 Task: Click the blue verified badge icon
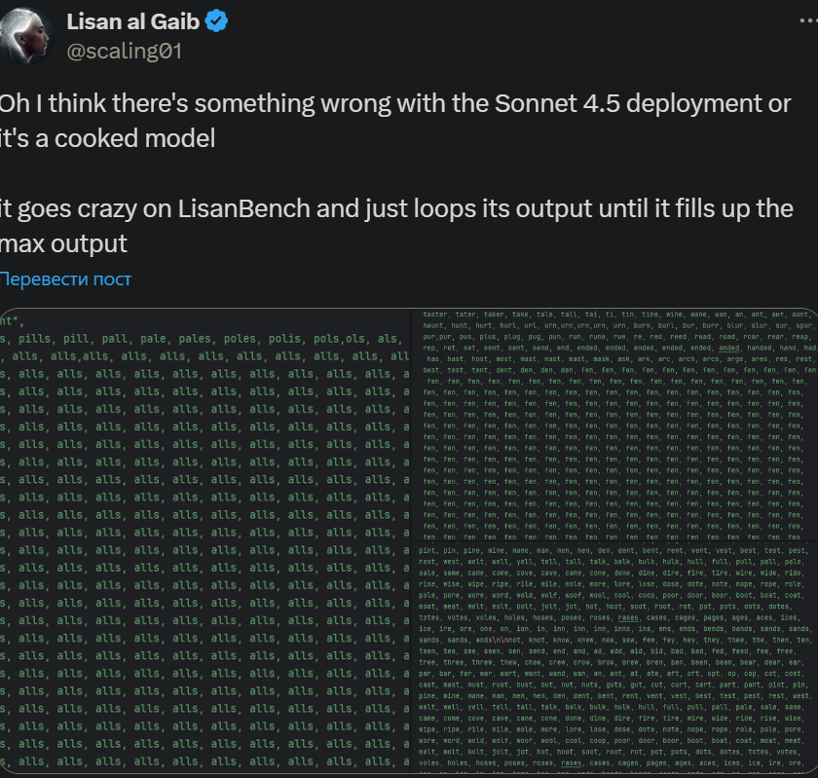215,22
